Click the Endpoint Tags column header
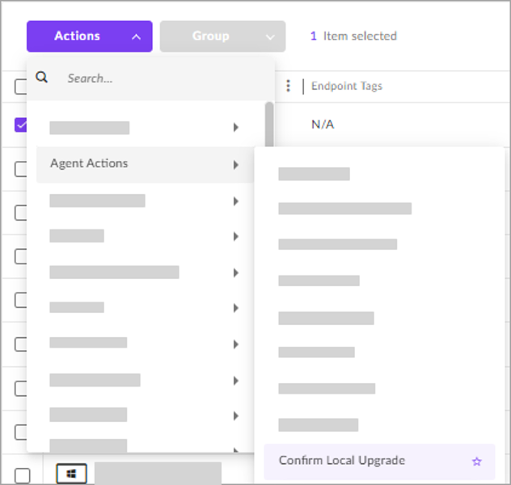The image size is (511, 485). pyautogui.click(x=347, y=86)
